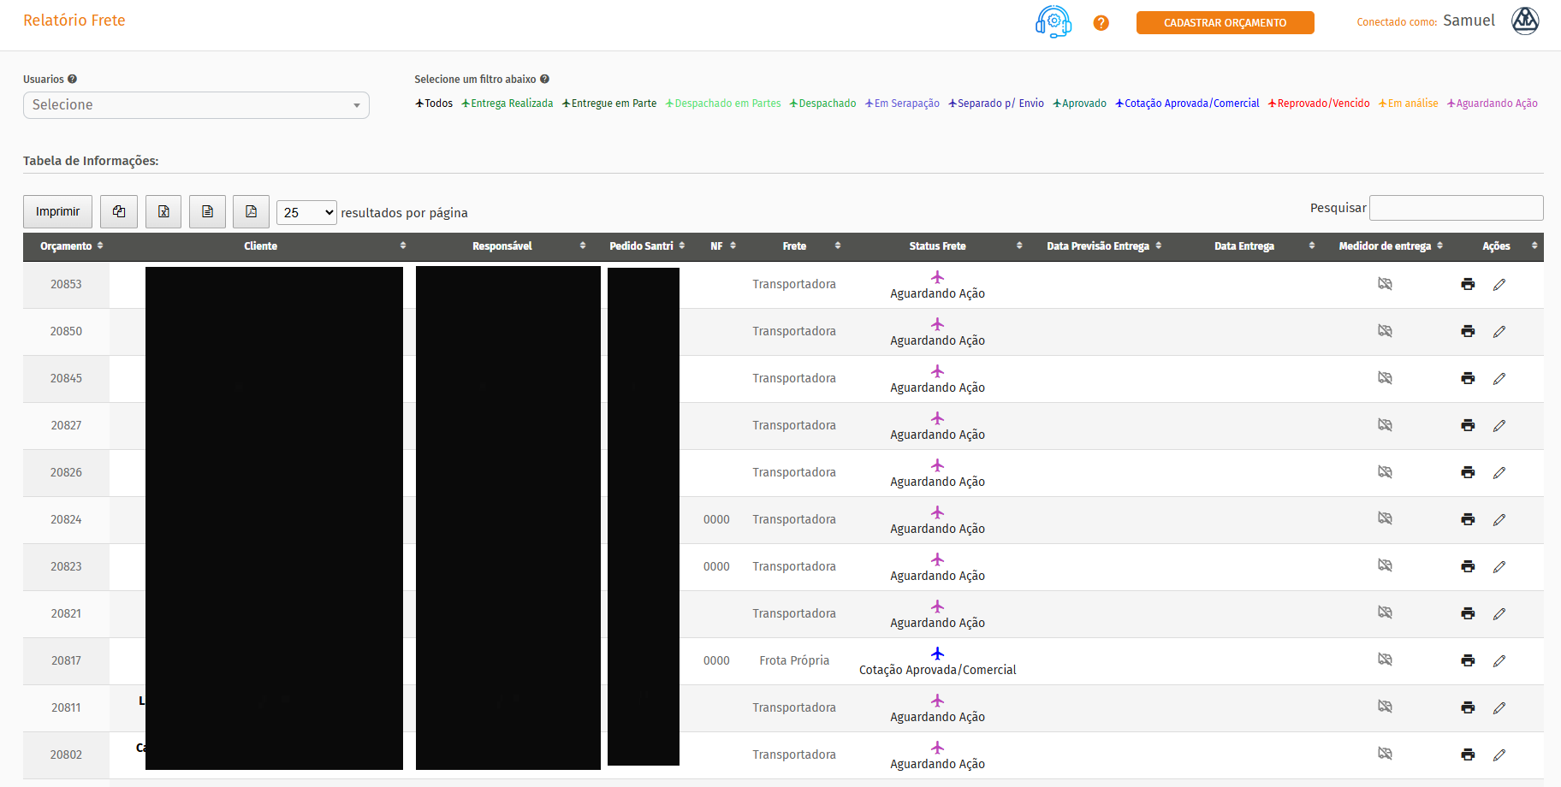Open the Usuarios Selecione dropdown

196,105
